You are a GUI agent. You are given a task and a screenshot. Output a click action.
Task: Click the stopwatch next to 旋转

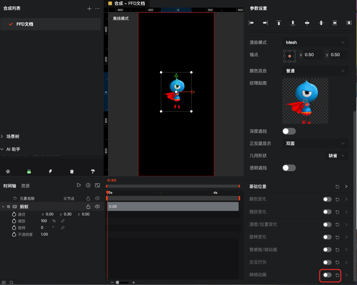coord(14,228)
